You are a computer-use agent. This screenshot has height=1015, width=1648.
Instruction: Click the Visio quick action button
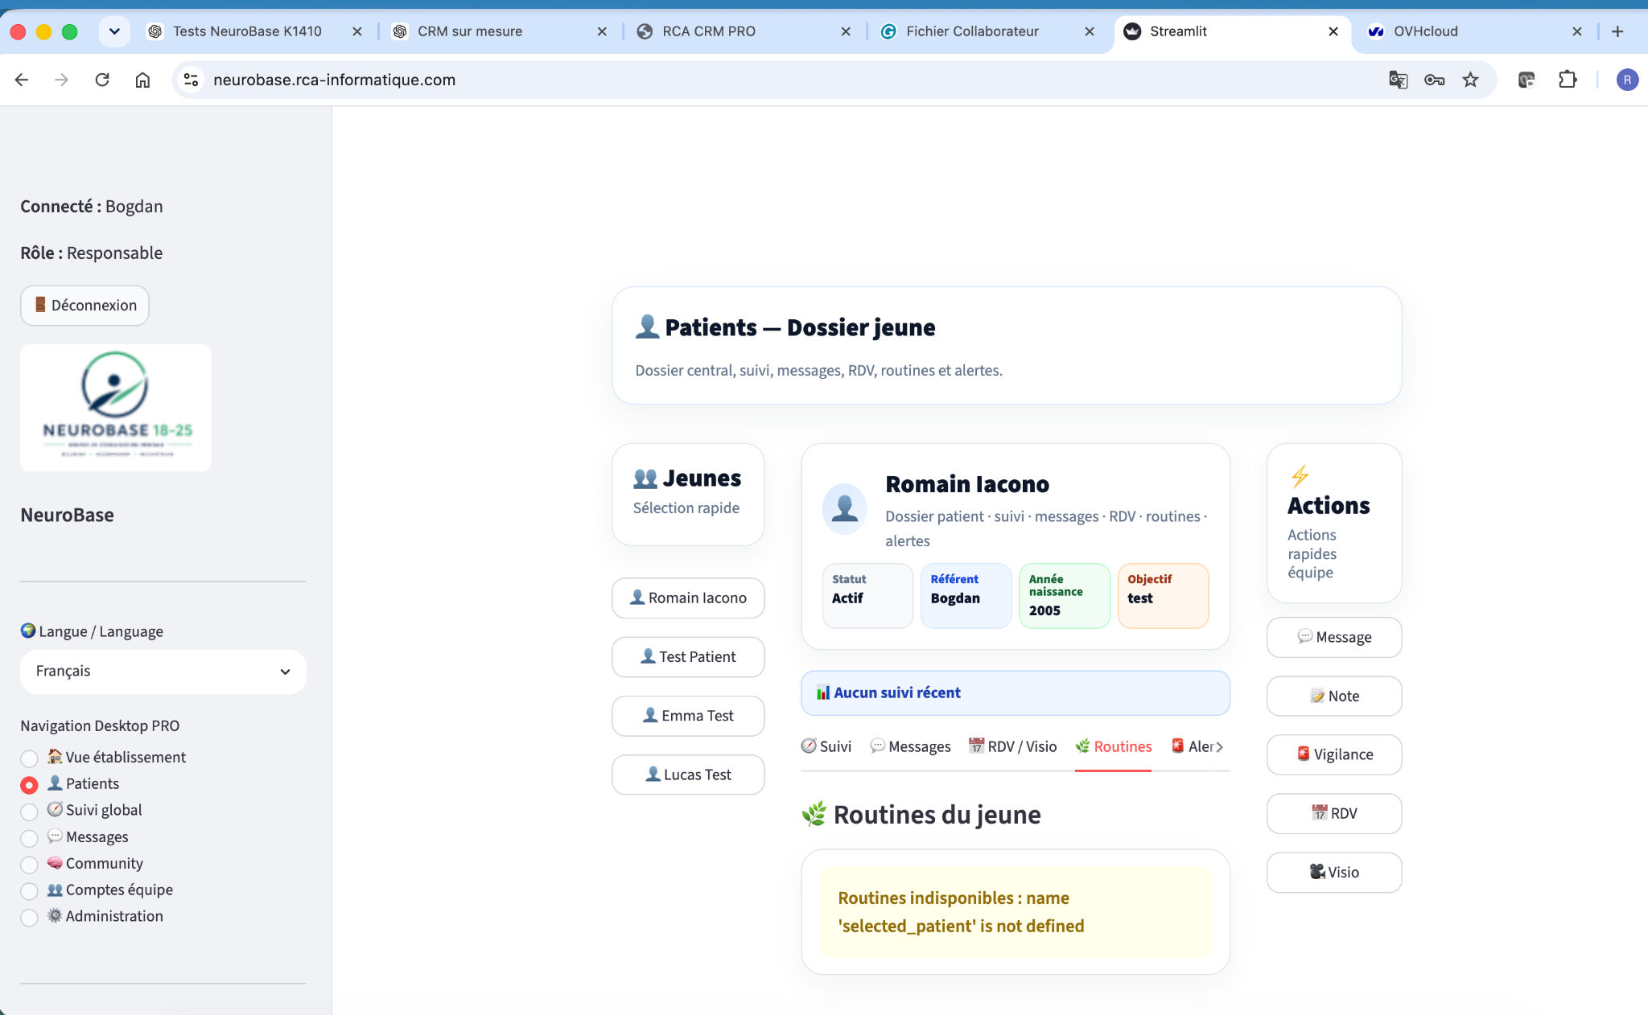[1334, 872]
